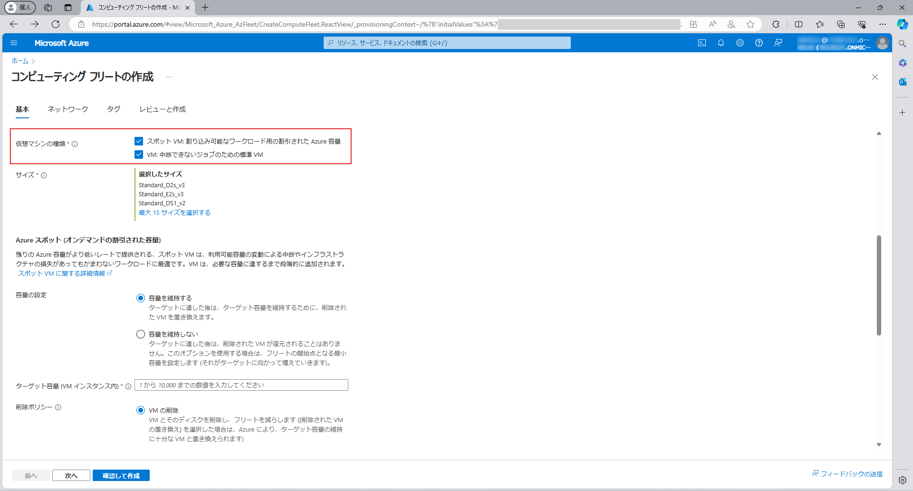Viewport: 913px width, 491px height.
Task: Select the 容量を維持する radio button
Action: [x=141, y=298]
